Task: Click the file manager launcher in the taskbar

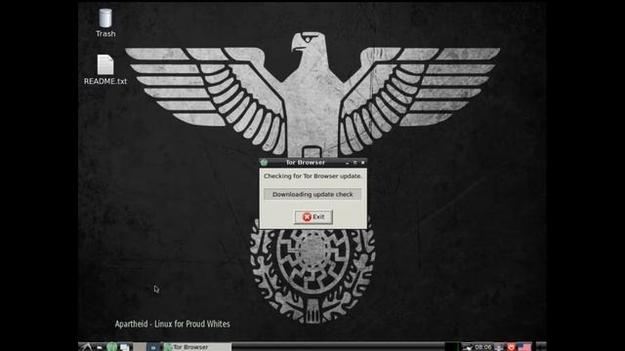Action: [x=100, y=347]
